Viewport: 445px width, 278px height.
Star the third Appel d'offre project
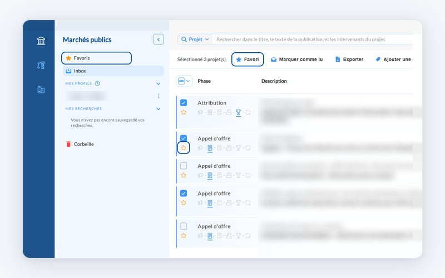click(x=184, y=203)
